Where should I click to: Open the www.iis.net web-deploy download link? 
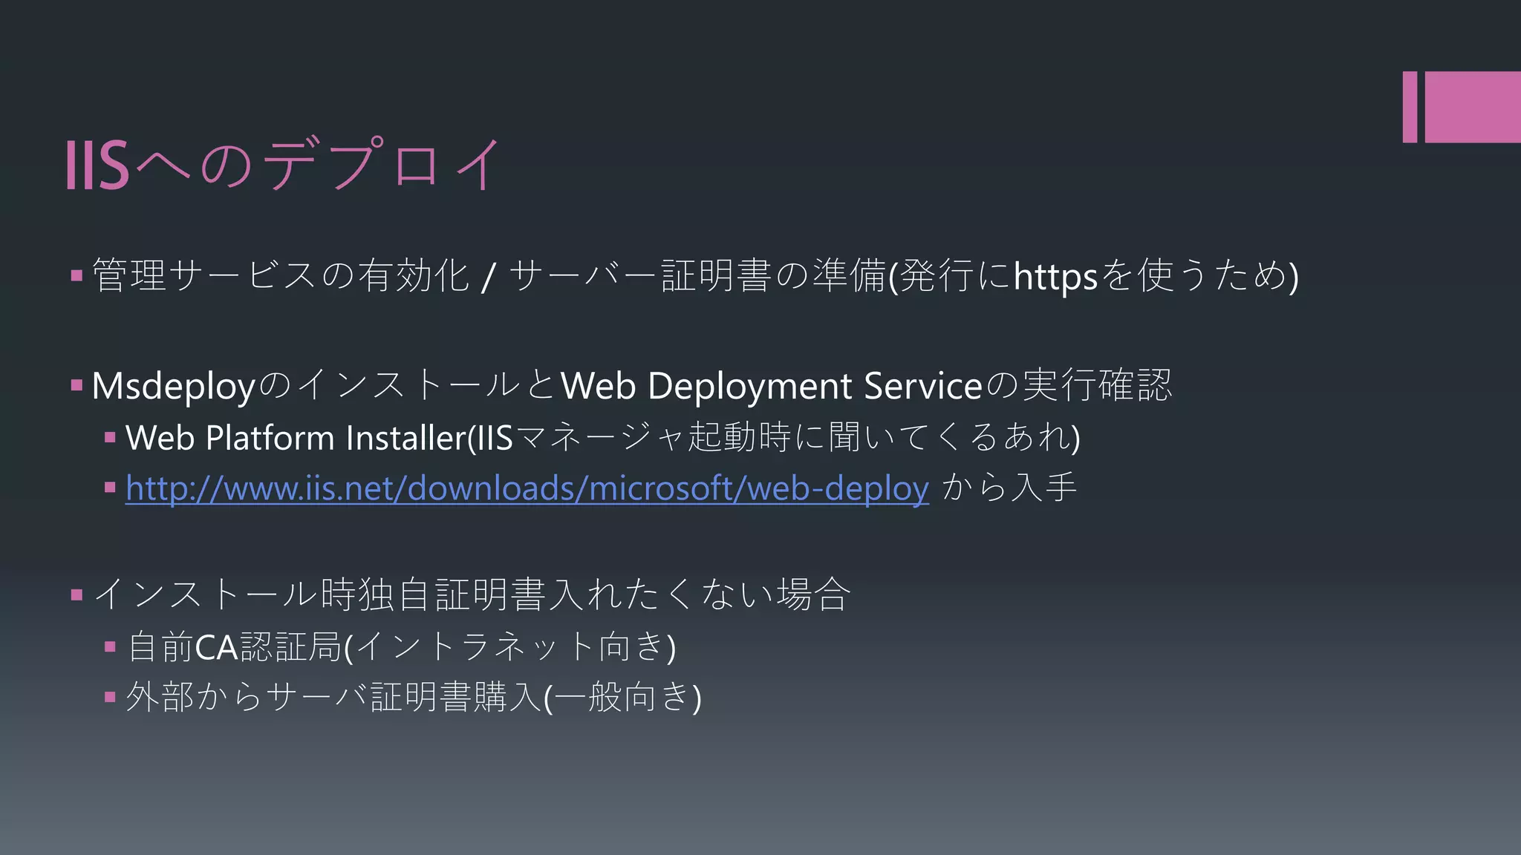[x=527, y=488]
